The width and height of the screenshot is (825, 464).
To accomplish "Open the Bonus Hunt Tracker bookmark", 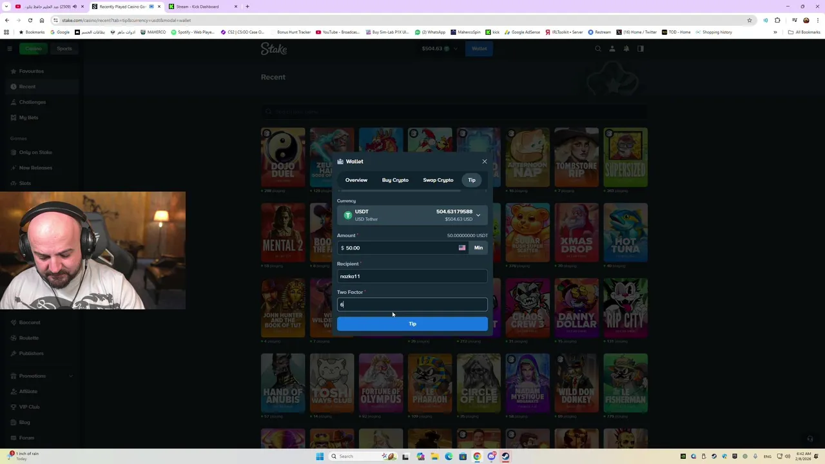I will click(290, 32).
